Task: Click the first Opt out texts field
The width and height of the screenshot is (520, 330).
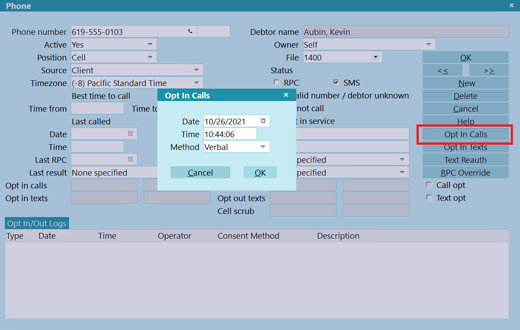Action: pos(303,198)
